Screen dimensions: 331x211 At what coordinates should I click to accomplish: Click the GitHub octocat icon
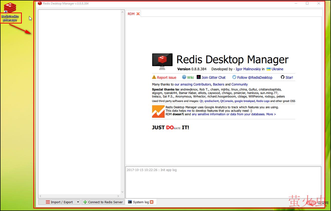283,77
